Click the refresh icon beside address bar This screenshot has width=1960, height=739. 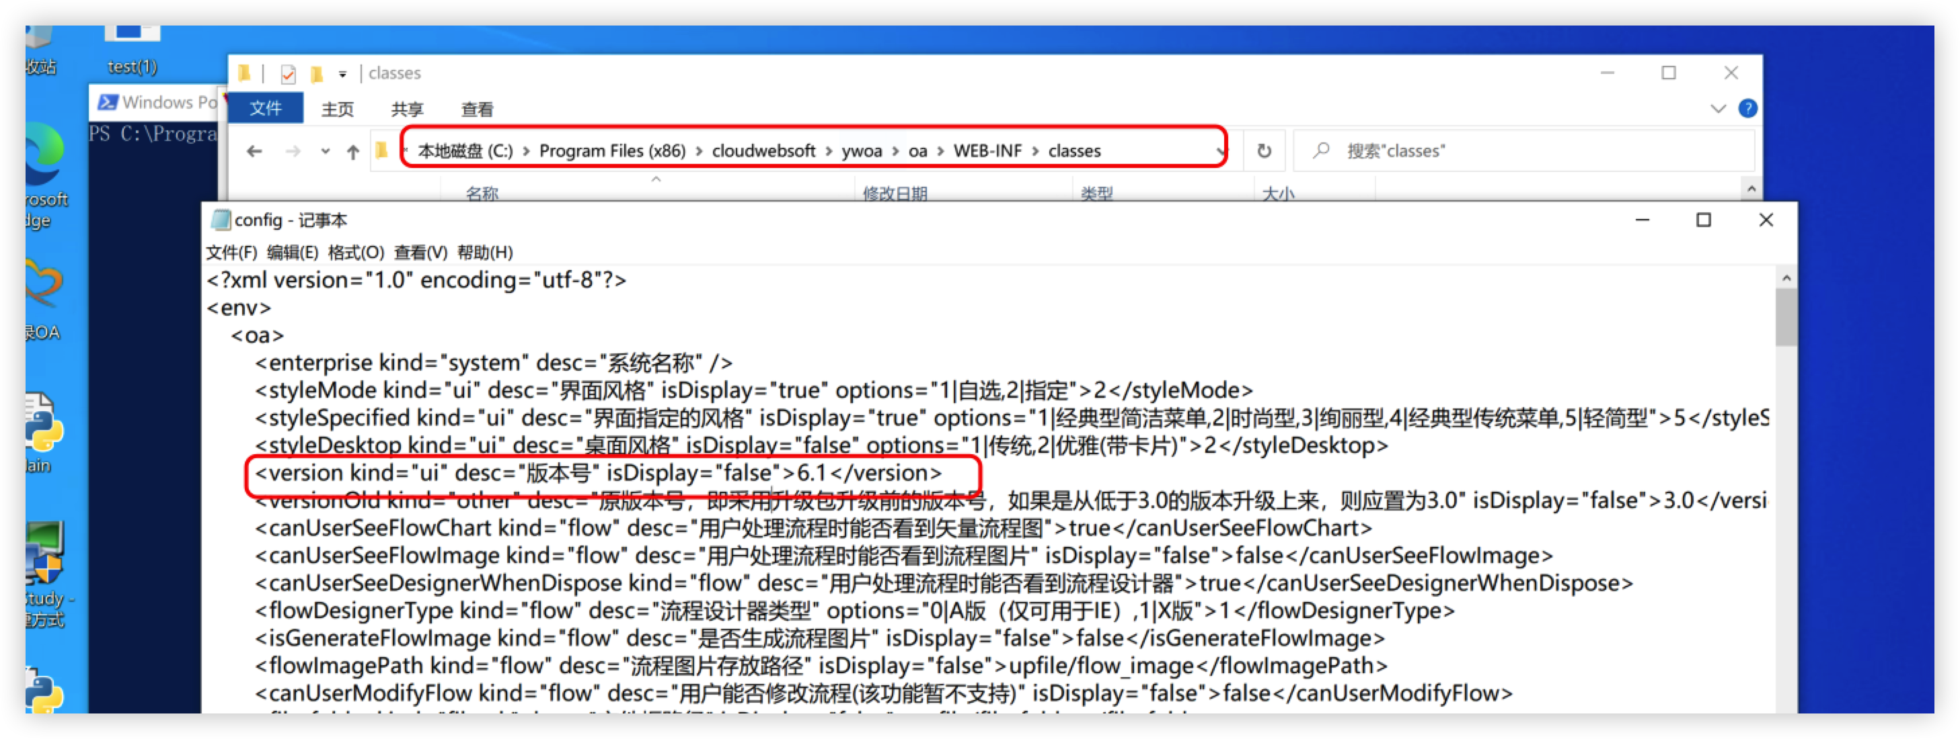pyautogui.click(x=1264, y=150)
